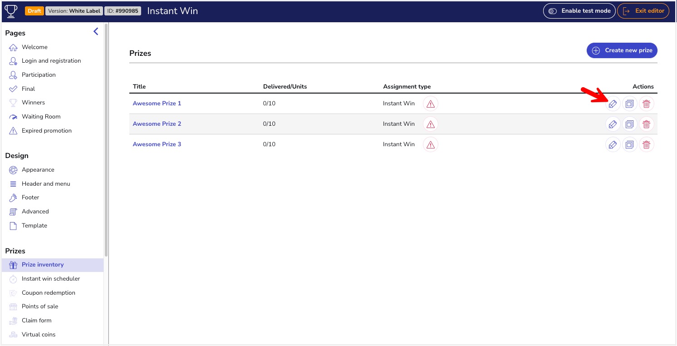Click the Delivered/Units column header
Screen dimensions: 677x346
(x=285, y=87)
